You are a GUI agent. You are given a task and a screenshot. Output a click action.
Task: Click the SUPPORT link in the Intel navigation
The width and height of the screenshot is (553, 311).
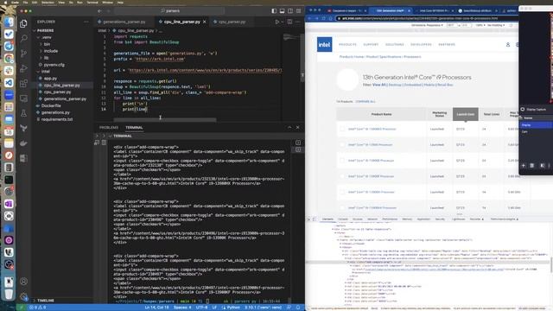(371, 45)
